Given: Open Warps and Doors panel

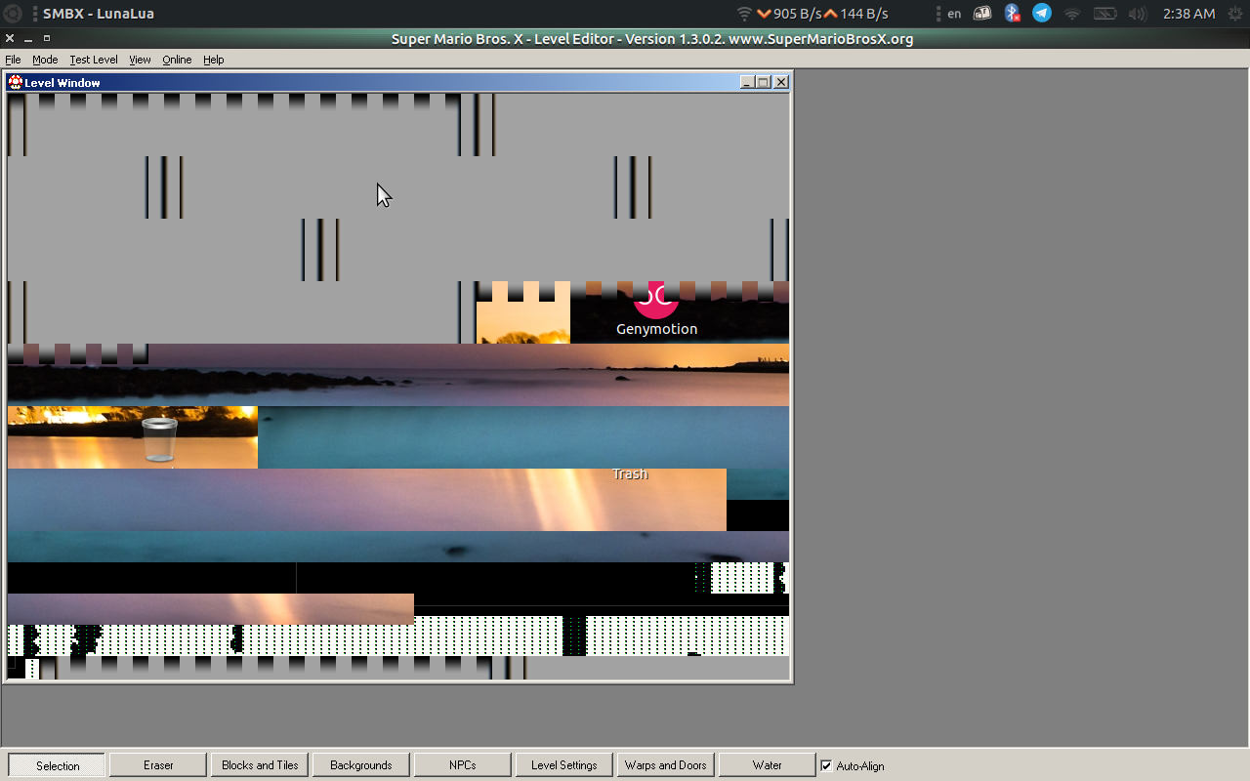Looking at the screenshot, I should [666, 765].
